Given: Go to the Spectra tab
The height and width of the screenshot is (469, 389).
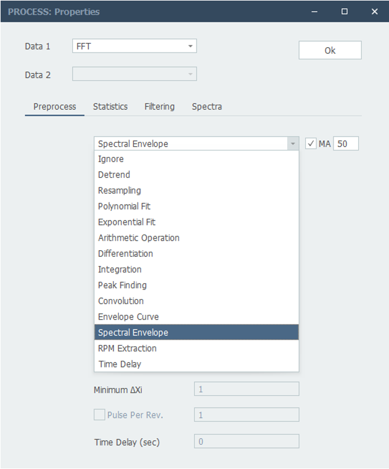Looking at the screenshot, I should point(207,106).
